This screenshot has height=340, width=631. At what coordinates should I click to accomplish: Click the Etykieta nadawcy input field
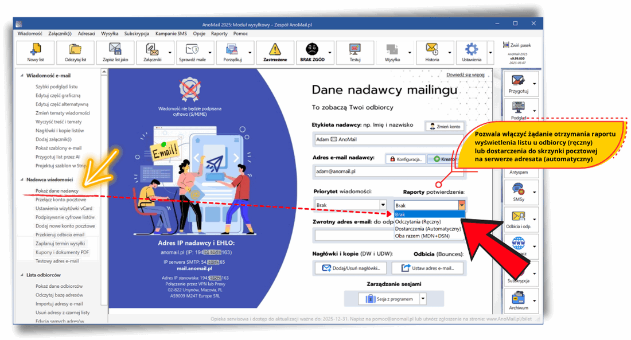(x=389, y=140)
